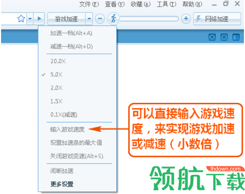Open the 收藏(A) menu
Screen dimensions: 245x194
pyautogui.click(x=141, y=4)
